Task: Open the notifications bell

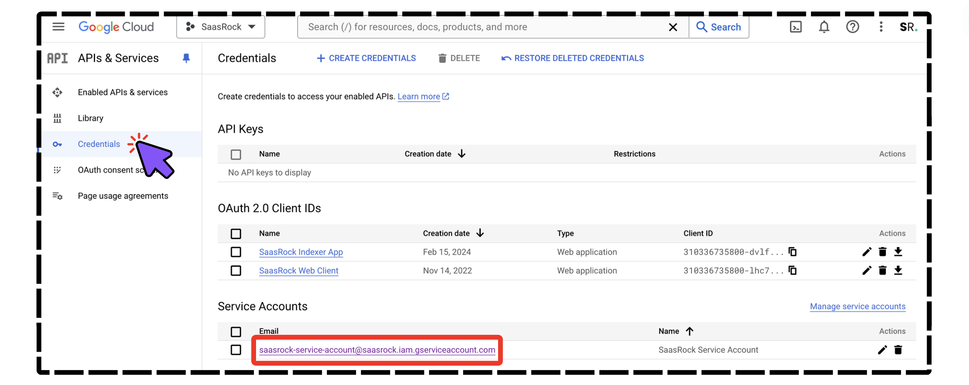Action: pos(824,27)
